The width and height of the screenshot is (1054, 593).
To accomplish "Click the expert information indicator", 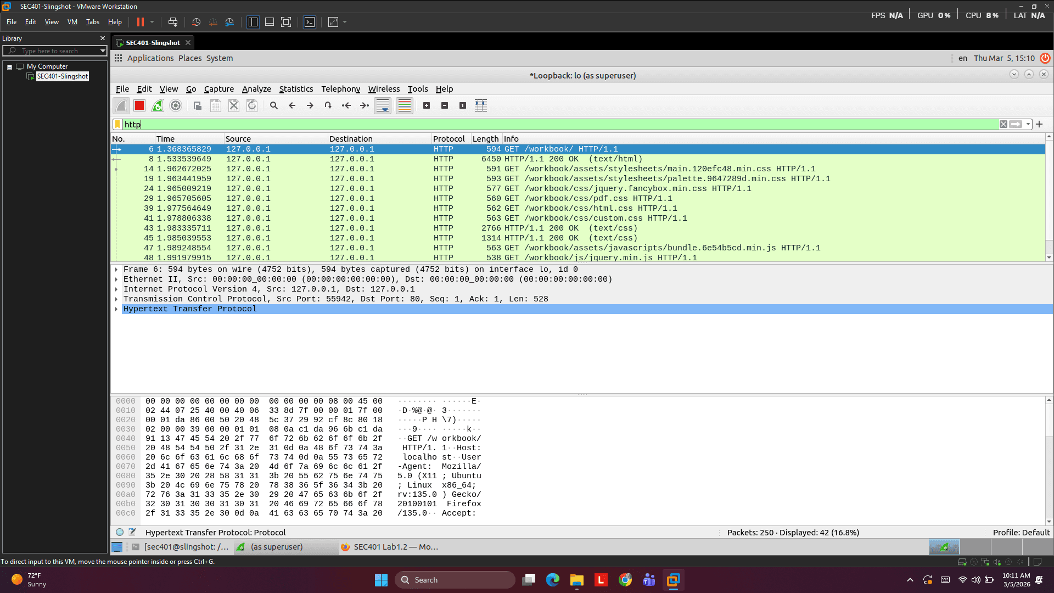I will (119, 532).
